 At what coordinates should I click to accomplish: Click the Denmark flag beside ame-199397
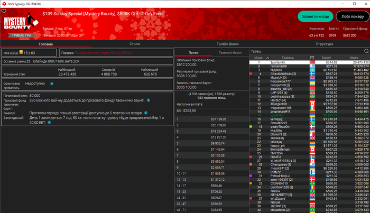click(x=312, y=180)
